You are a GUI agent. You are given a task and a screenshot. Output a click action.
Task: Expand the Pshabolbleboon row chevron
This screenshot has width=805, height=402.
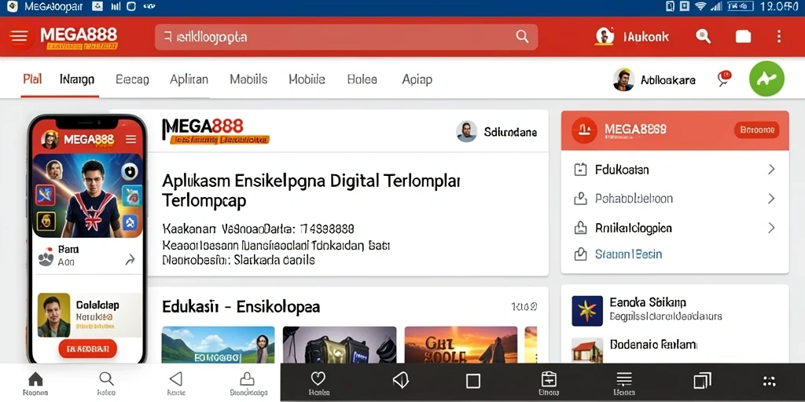[x=770, y=199]
